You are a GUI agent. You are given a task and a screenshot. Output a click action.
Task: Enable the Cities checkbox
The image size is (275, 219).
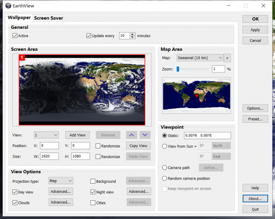click(x=93, y=203)
